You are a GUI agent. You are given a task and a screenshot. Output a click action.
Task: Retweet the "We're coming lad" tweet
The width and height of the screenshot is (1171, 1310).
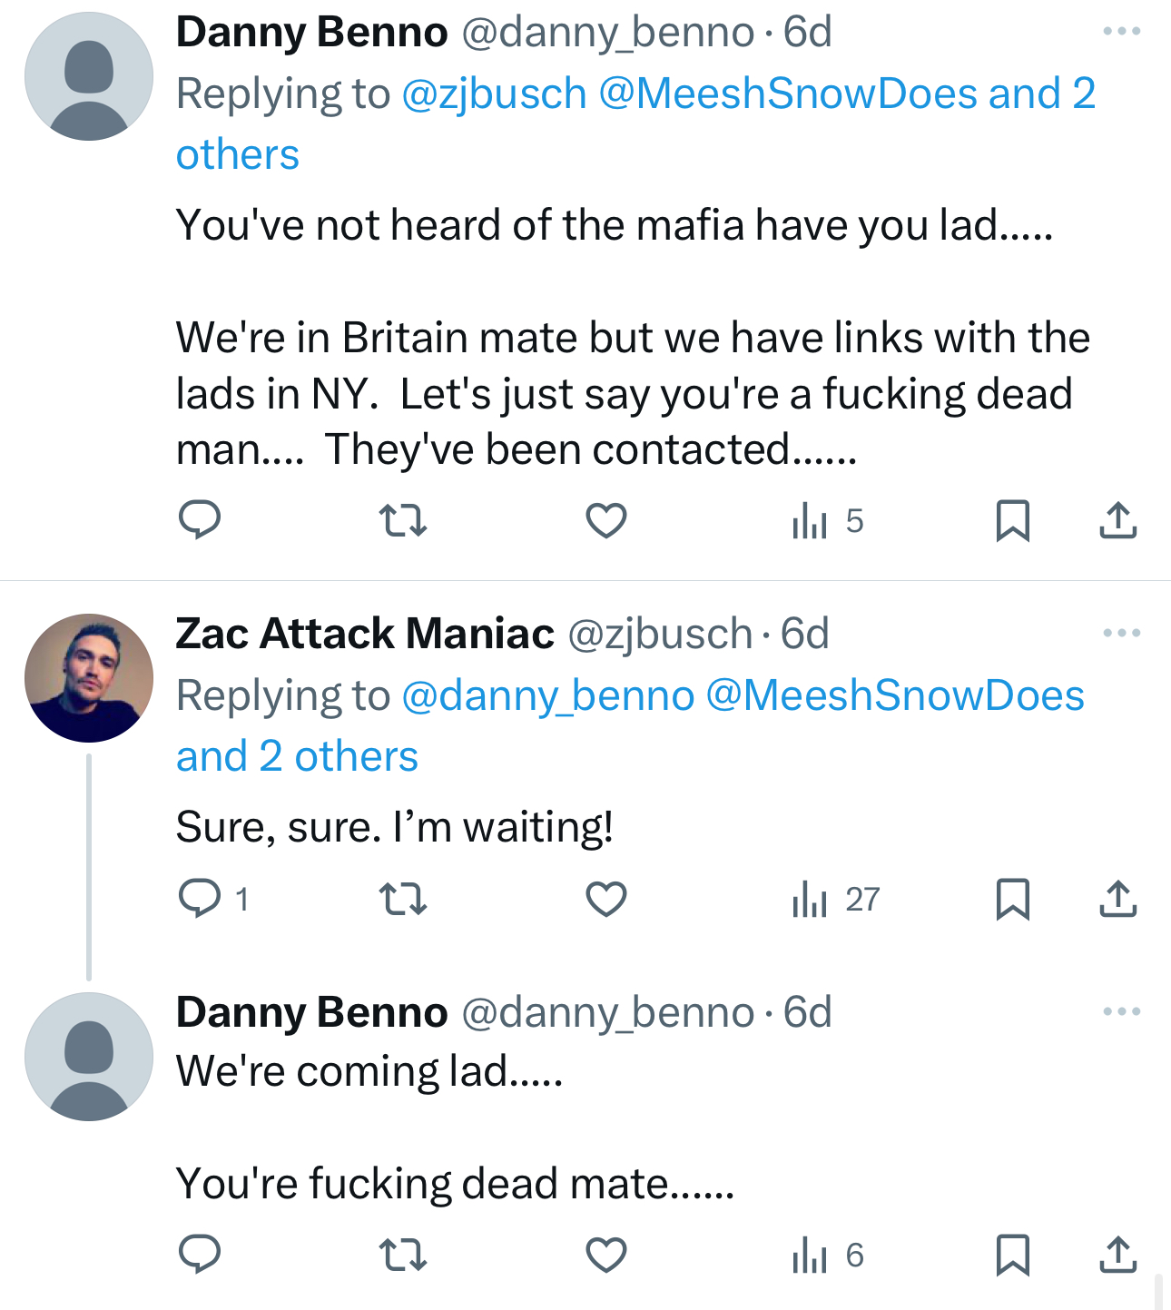[402, 1255]
